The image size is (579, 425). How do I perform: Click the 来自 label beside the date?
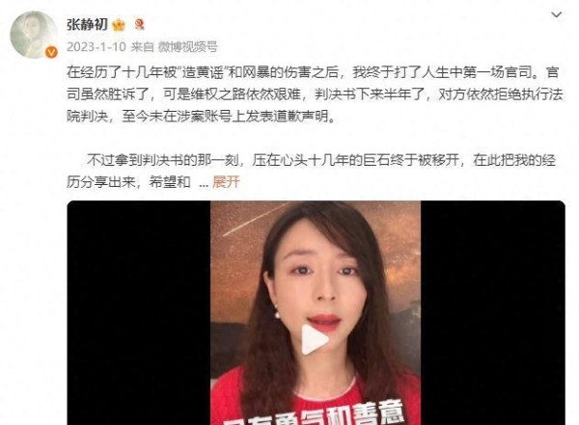tap(142, 47)
